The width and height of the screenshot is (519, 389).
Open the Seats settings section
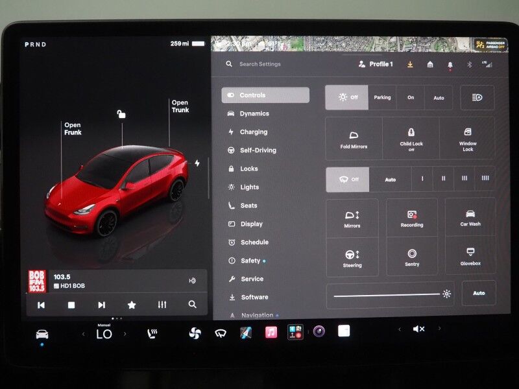[243, 206]
